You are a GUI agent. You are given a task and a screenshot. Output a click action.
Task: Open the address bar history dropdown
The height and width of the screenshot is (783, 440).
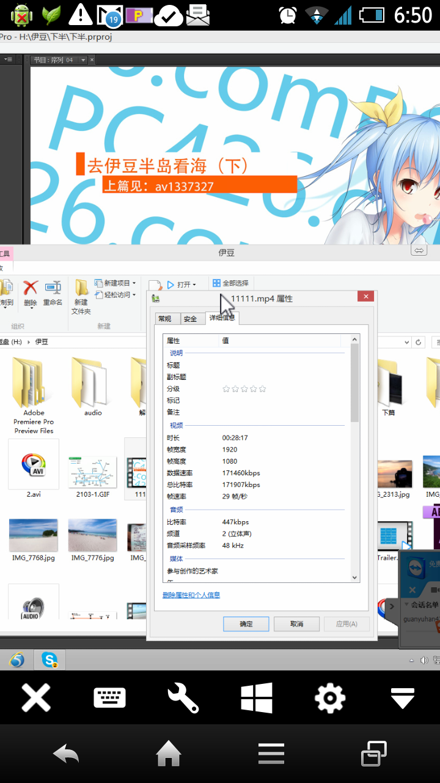click(407, 342)
